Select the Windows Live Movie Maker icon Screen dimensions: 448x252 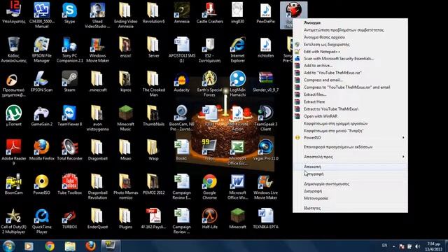click(266, 182)
